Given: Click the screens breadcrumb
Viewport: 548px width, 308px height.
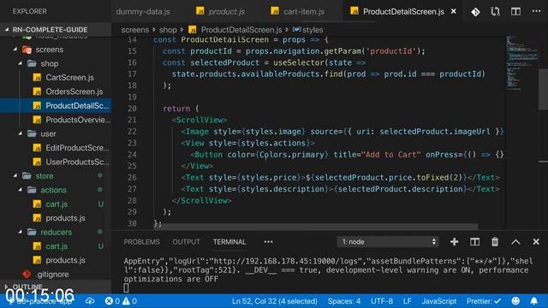Looking at the screenshot, I should 135,30.
